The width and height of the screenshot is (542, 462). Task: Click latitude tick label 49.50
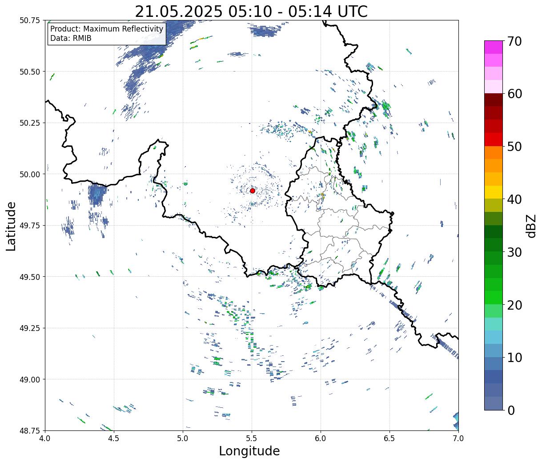point(30,277)
